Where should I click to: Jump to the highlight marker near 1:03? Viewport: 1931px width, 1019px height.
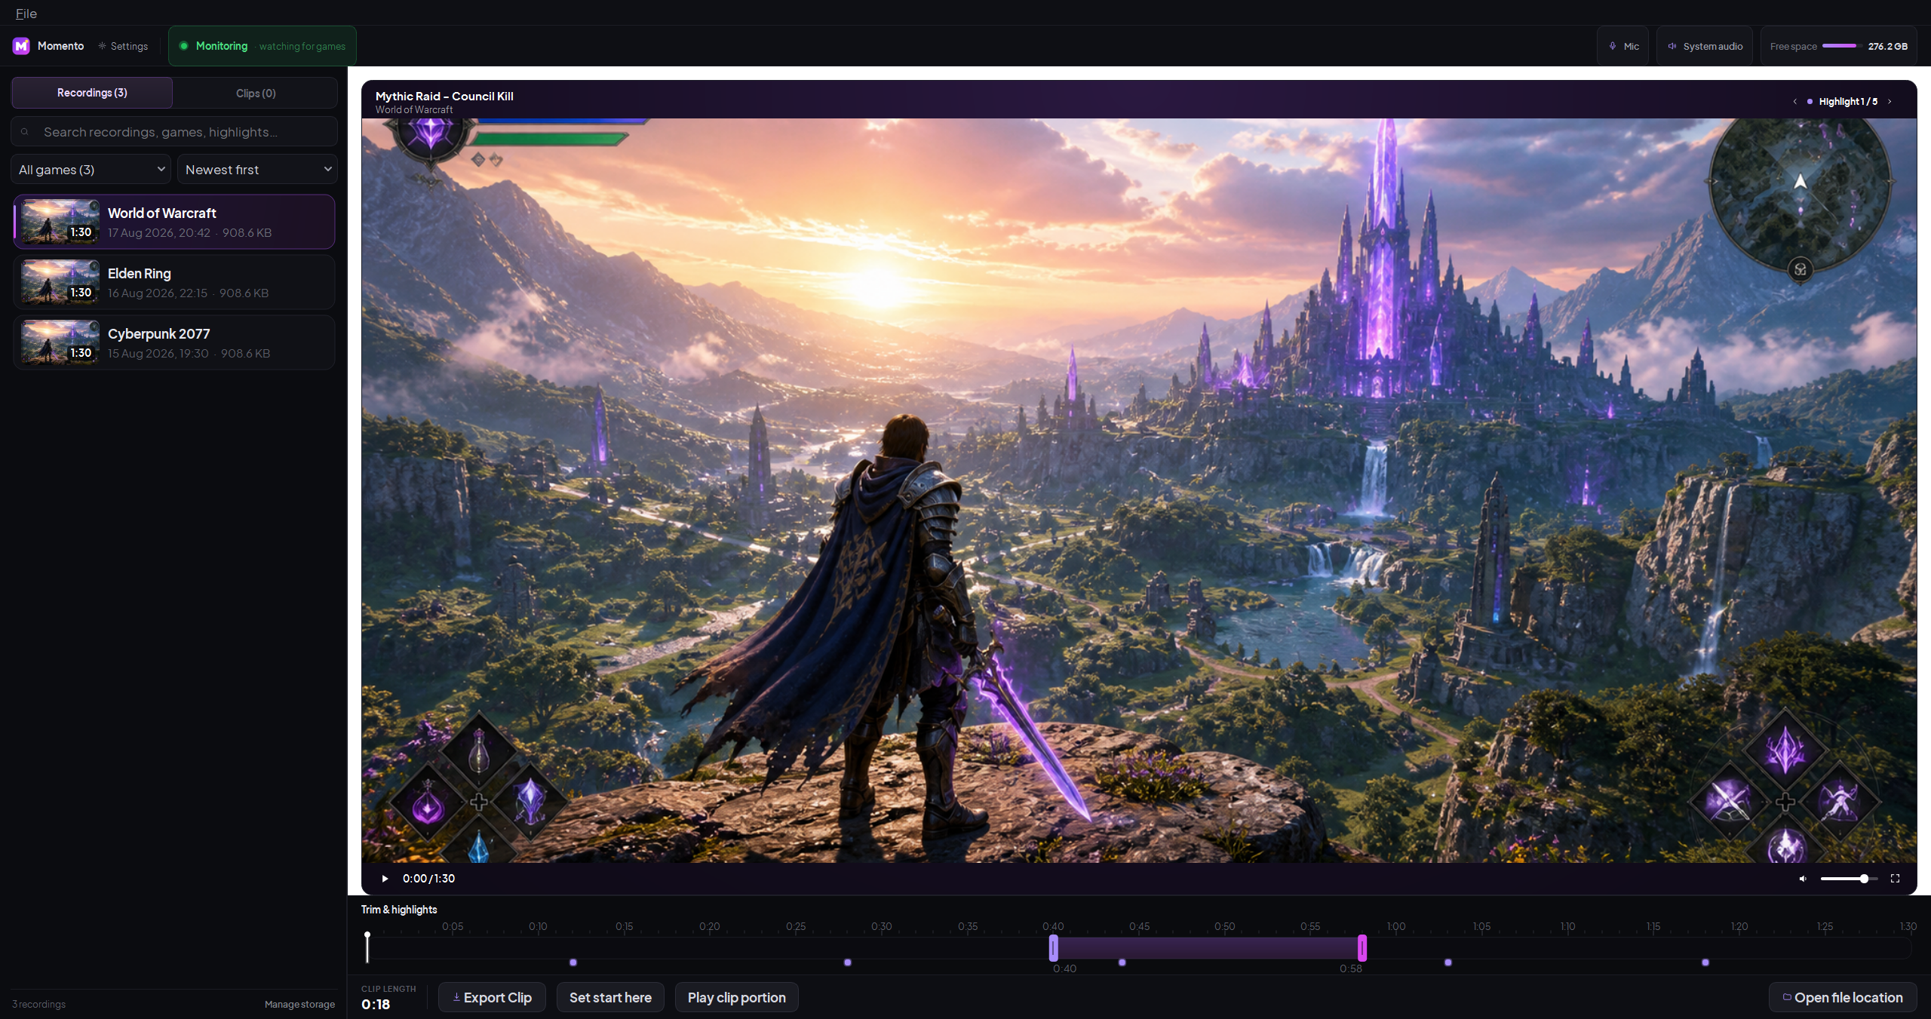click(1448, 962)
